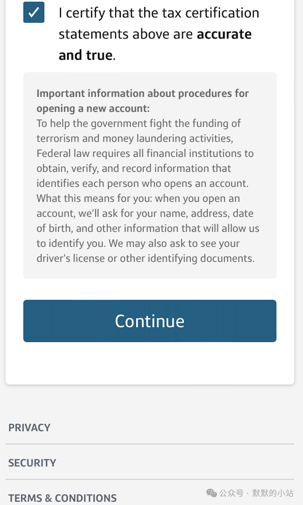
Task: Open the SECURITY footer link
Action: click(x=32, y=463)
